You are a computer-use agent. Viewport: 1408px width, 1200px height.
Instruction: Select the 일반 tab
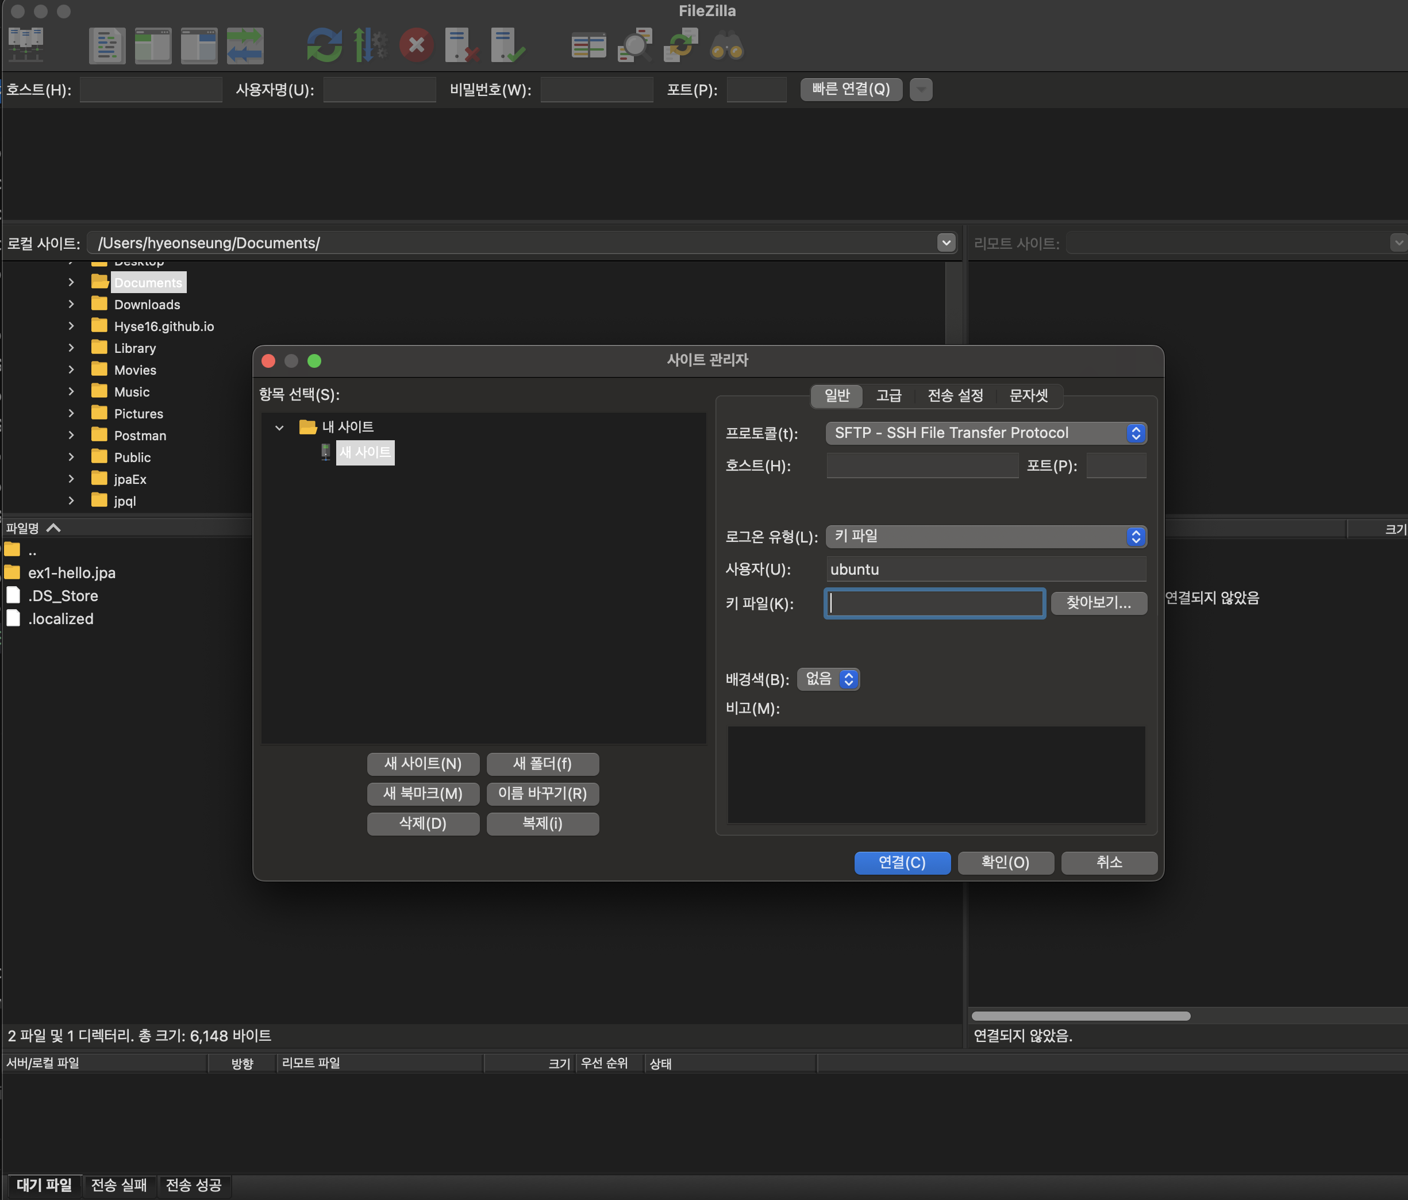(837, 395)
